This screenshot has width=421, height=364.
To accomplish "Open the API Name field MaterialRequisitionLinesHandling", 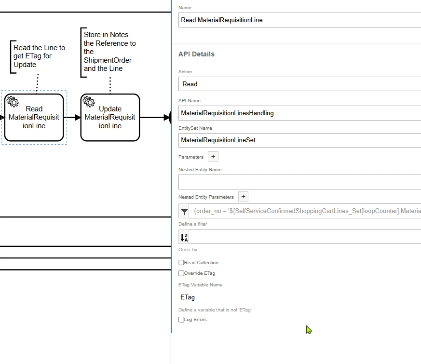I will tap(299, 113).
